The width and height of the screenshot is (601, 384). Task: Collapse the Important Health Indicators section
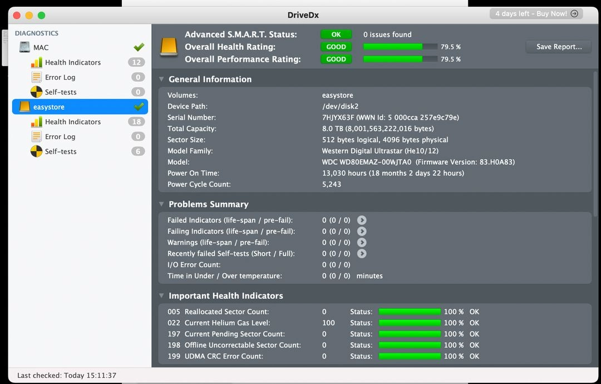[x=162, y=296]
